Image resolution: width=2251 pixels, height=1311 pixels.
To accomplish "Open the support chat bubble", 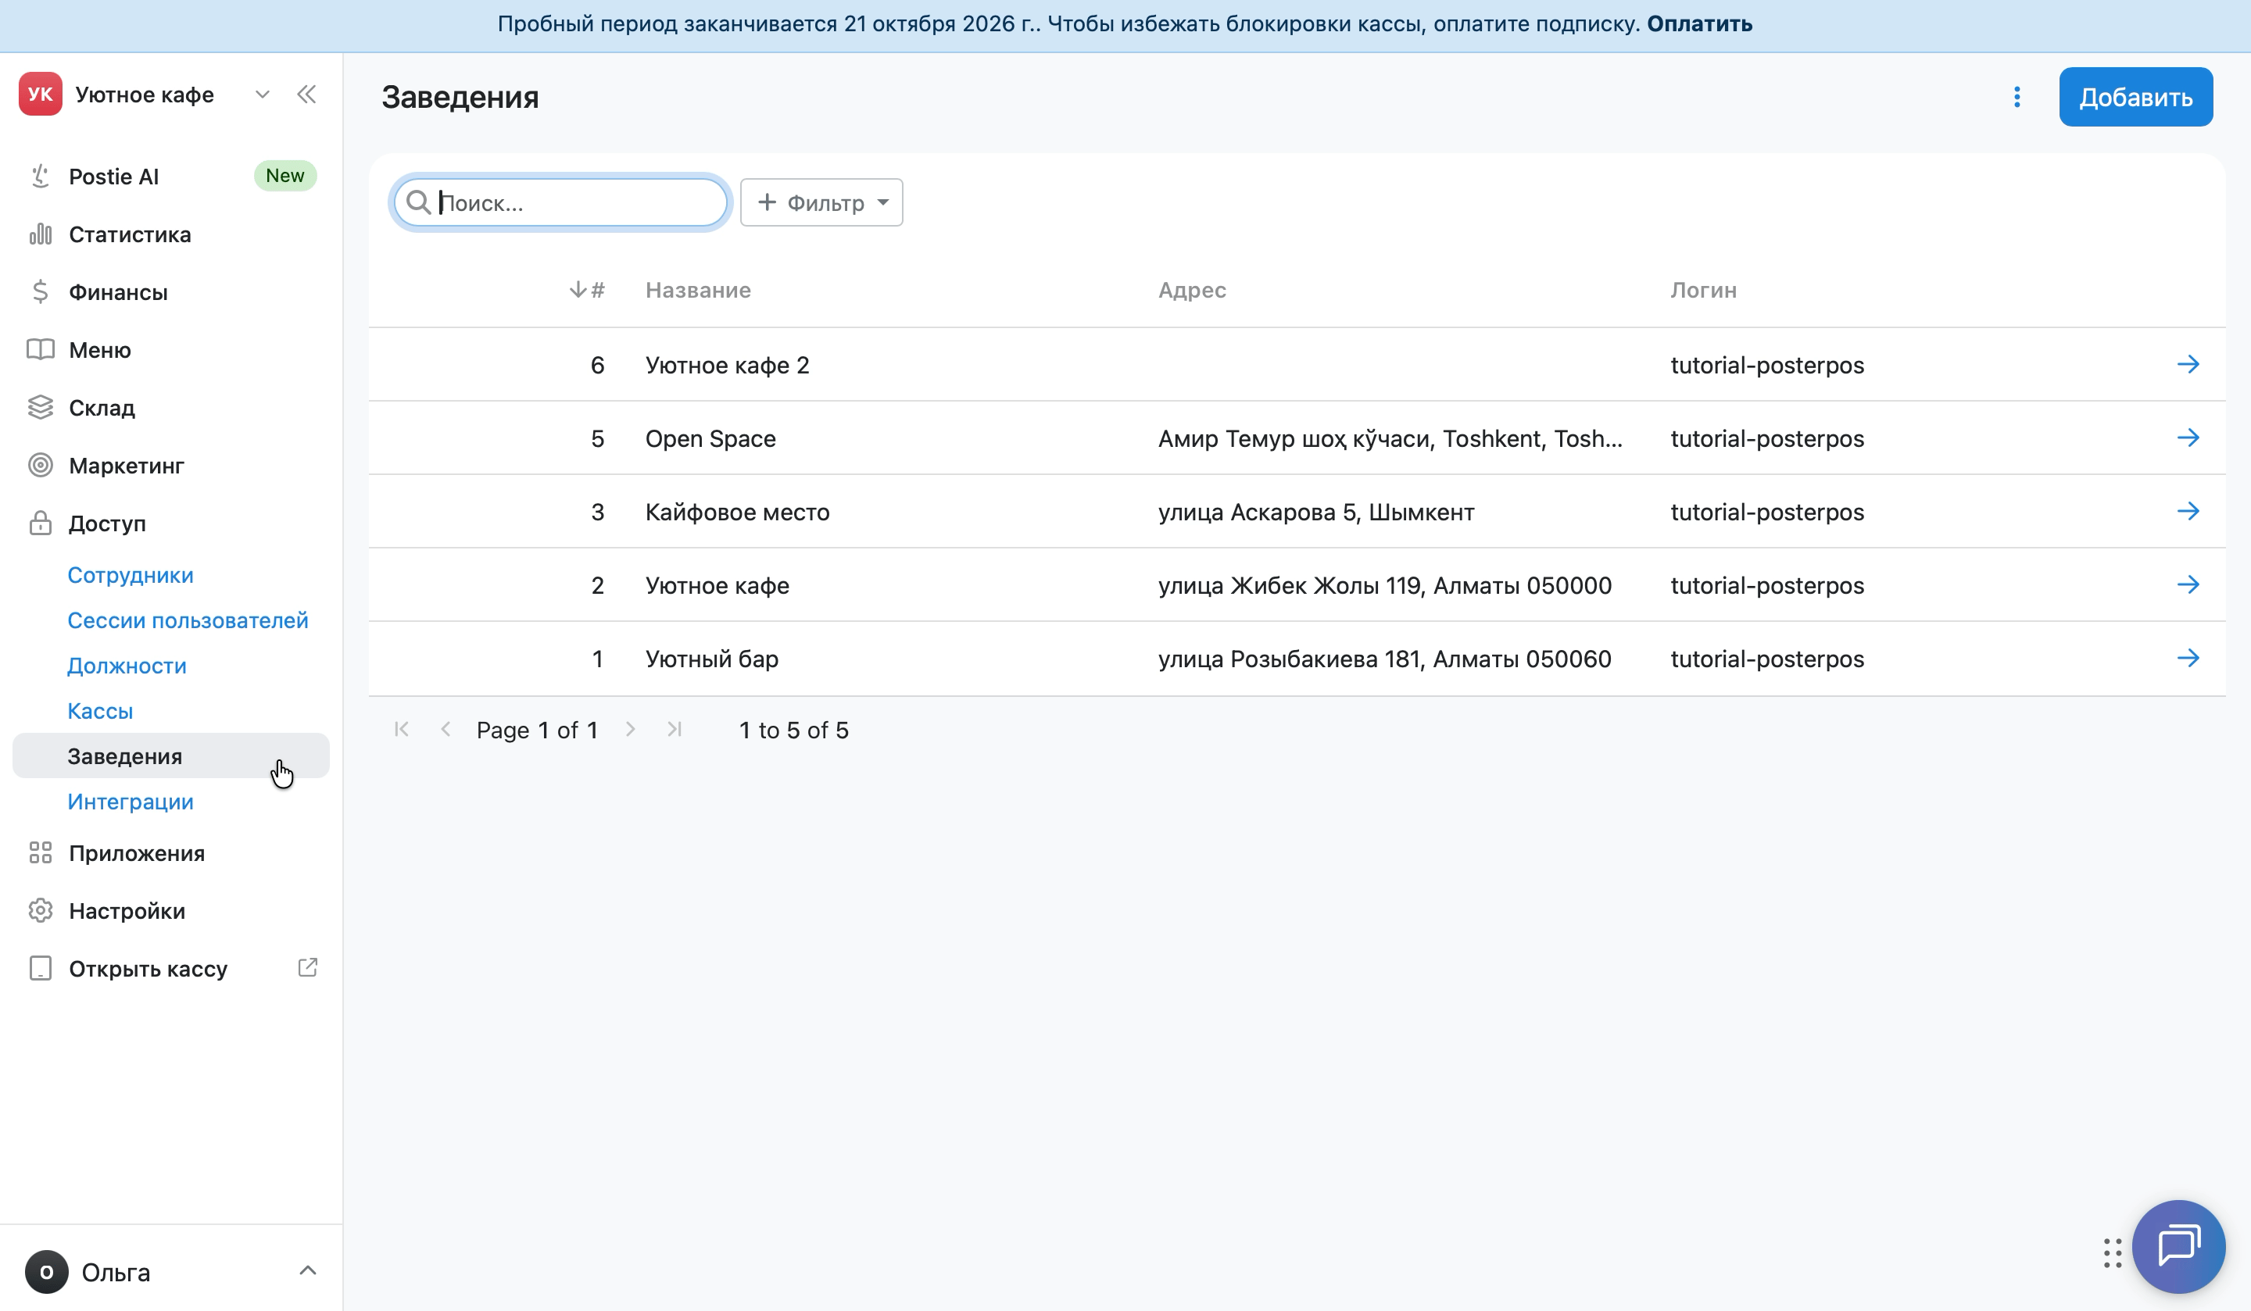I will point(2178,1246).
